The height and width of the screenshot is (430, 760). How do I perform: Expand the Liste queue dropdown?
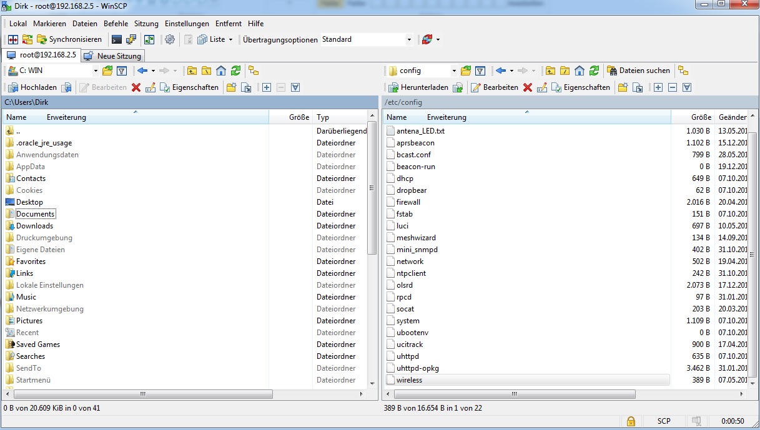point(230,39)
